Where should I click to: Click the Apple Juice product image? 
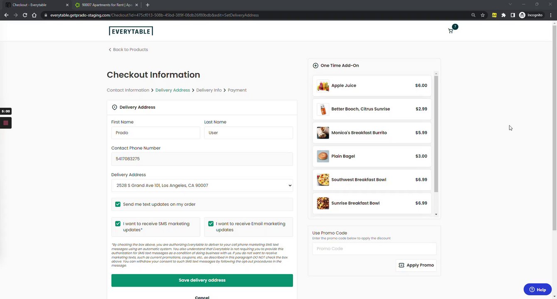pos(323,86)
